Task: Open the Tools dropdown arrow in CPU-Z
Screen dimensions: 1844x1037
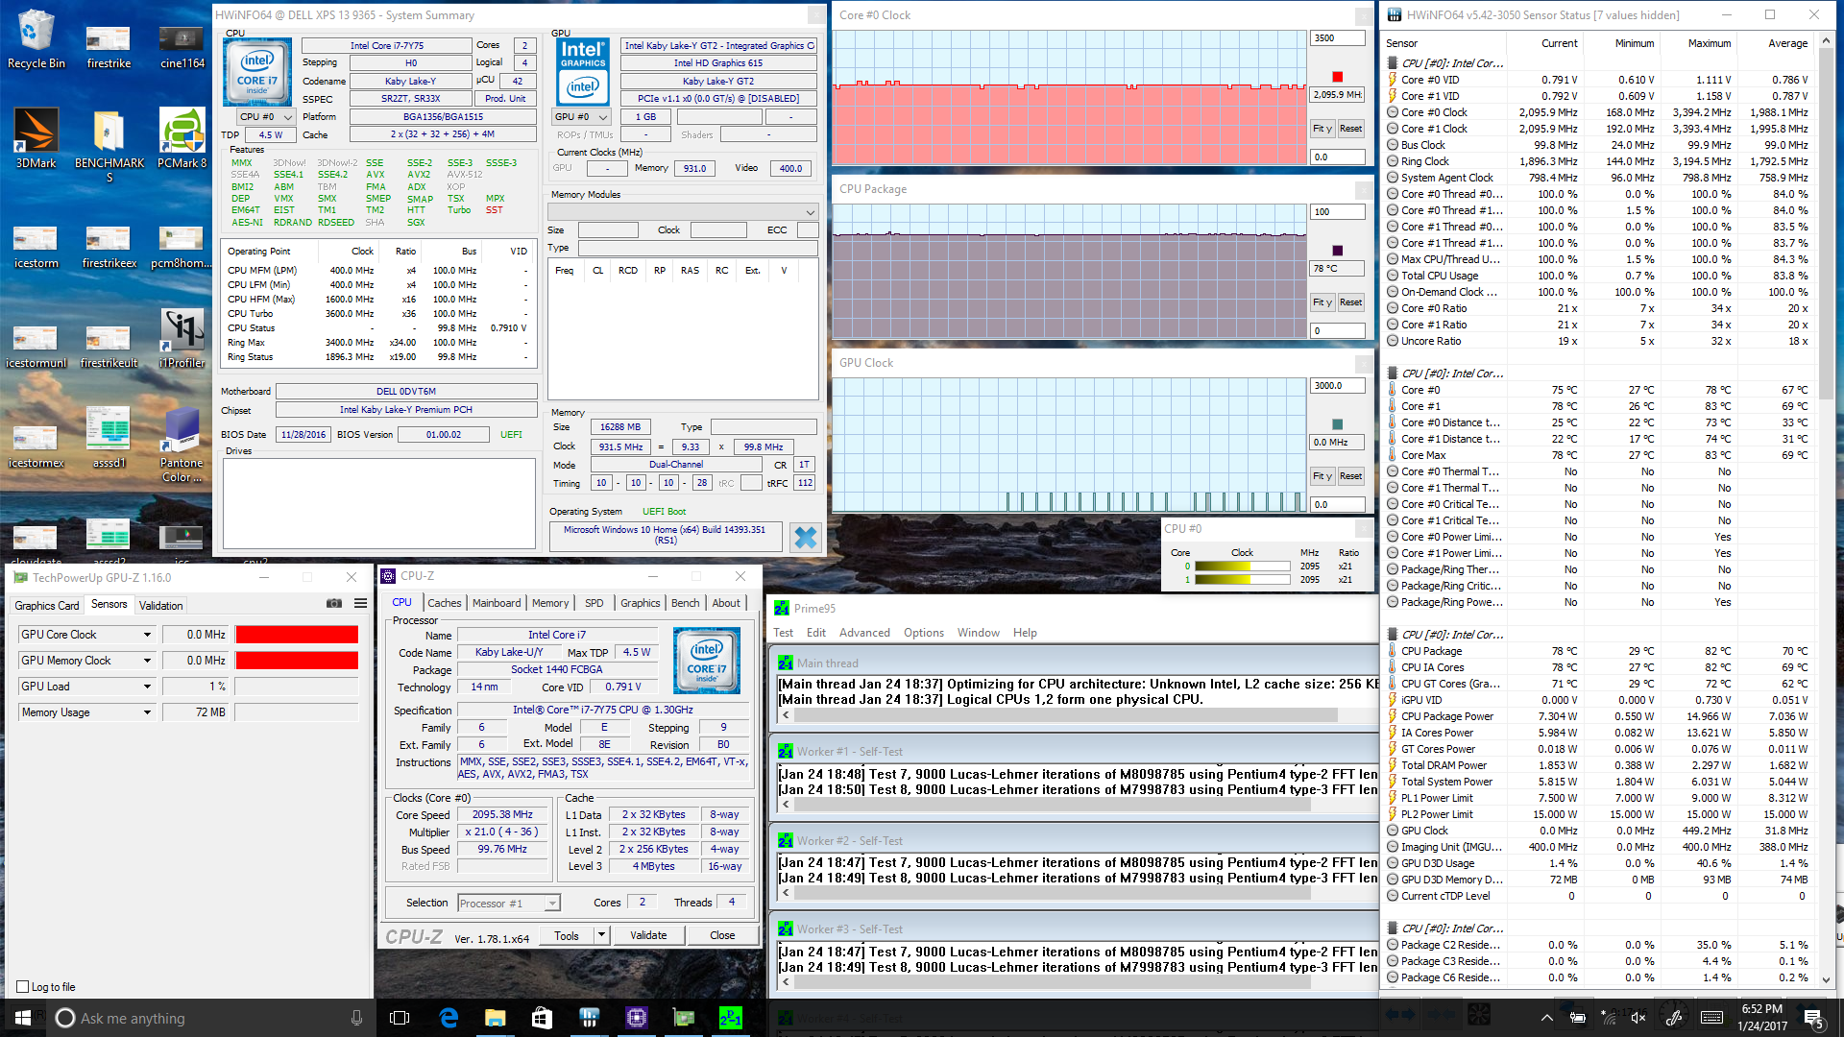Action: (x=601, y=934)
